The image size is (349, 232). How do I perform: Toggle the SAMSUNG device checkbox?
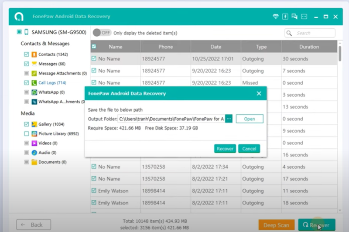(19, 32)
